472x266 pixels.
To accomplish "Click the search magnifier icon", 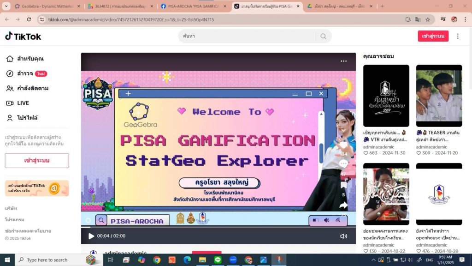I will point(323,36).
